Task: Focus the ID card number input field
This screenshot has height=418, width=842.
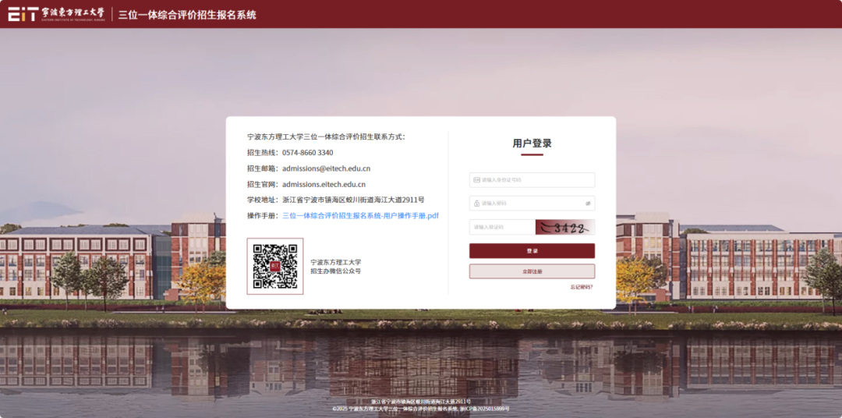Action: click(532, 180)
